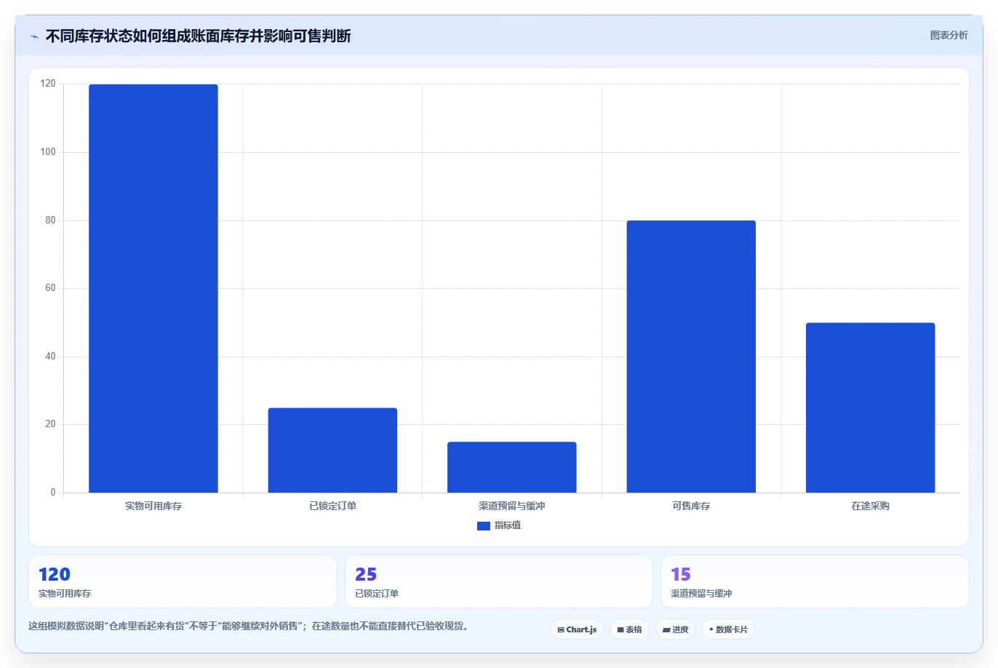Click the 已锁定订单 x-axis label
The image size is (998, 668).
pyautogui.click(x=332, y=506)
